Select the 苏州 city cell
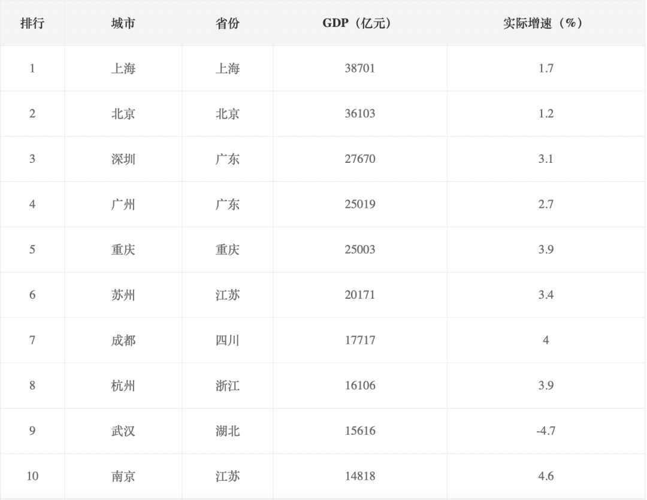The image size is (647, 500). click(x=123, y=295)
